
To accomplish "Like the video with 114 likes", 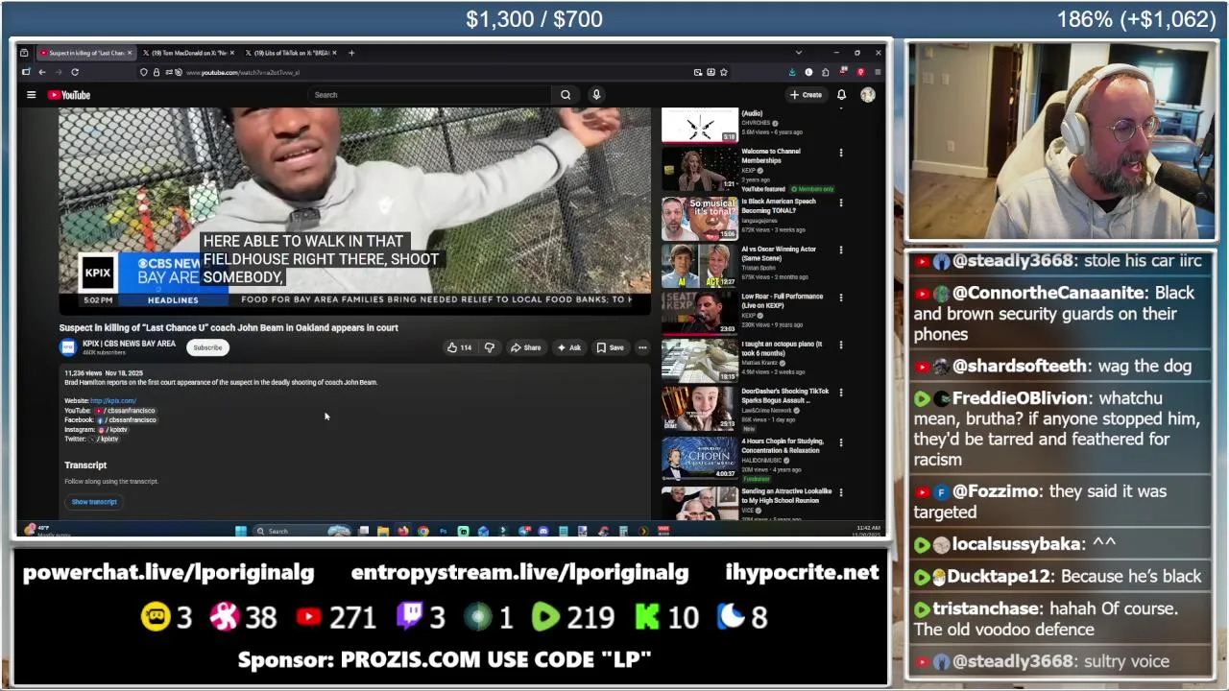I will [459, 347].
